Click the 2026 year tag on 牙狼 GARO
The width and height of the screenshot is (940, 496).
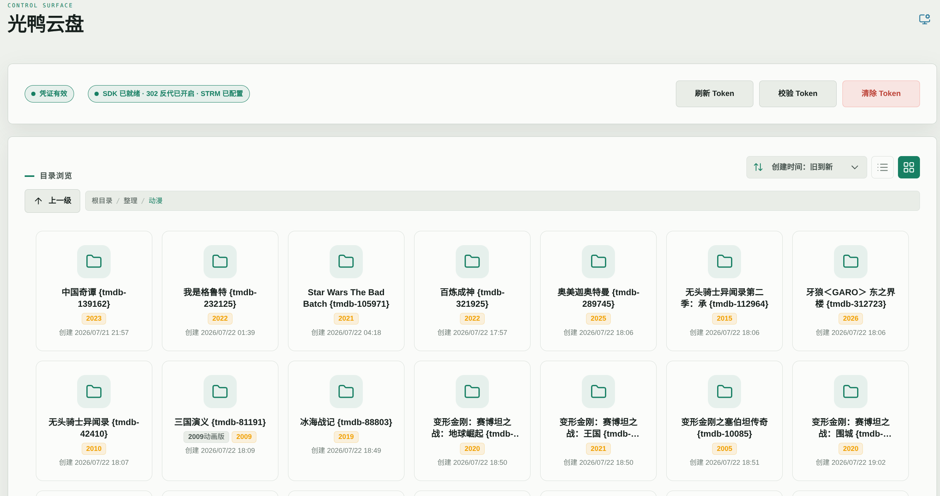point(851,318)
